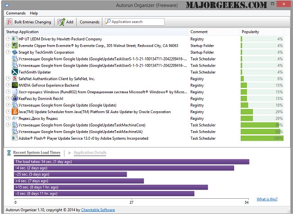Sort by Comment column header
This screenshot has width=293, height=214.
[x=214, y=32]
